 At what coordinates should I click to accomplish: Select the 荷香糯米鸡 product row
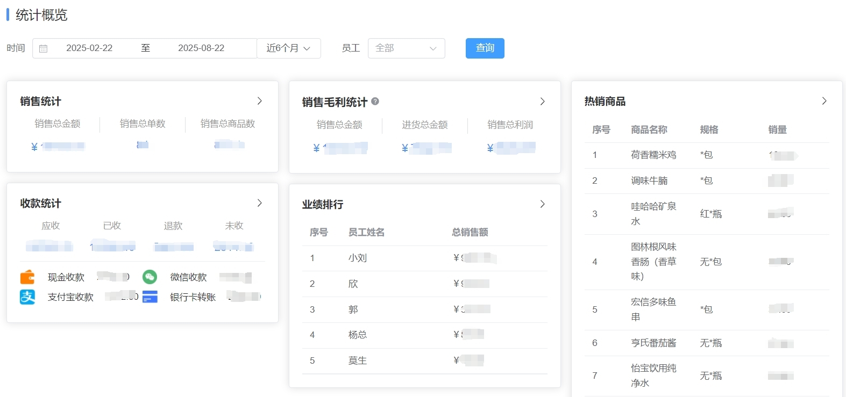(x=653, y=155)
